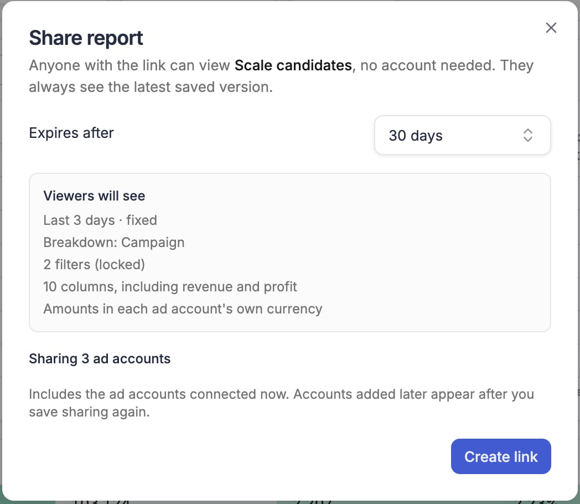Click the Share report heading
Screen dimensions: 580x504
click(86, 38)
